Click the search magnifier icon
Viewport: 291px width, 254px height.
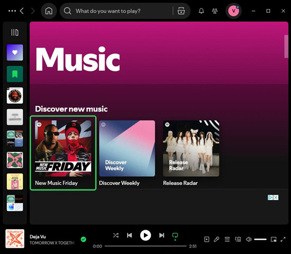click(67, 11)
